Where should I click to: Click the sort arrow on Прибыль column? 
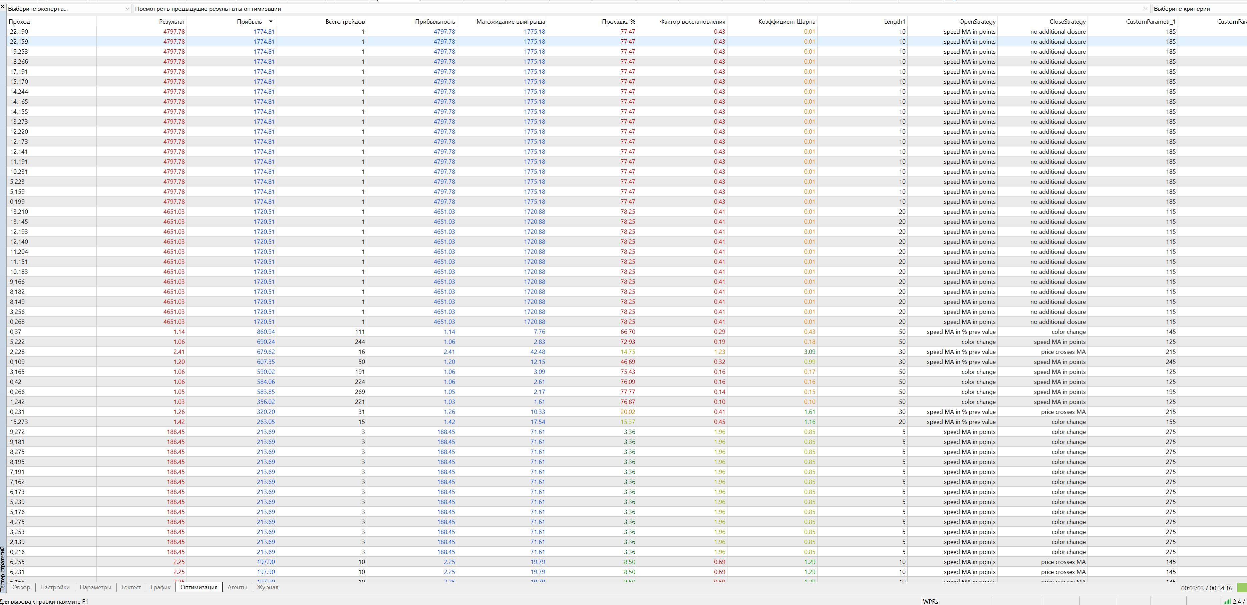point(271,21)
